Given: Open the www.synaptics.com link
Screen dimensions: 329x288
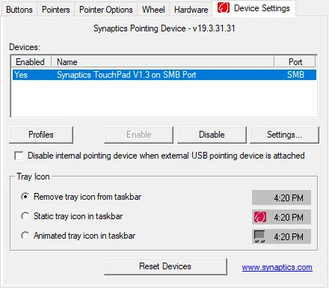Looking at the screenshot, I should pos(277,267).
